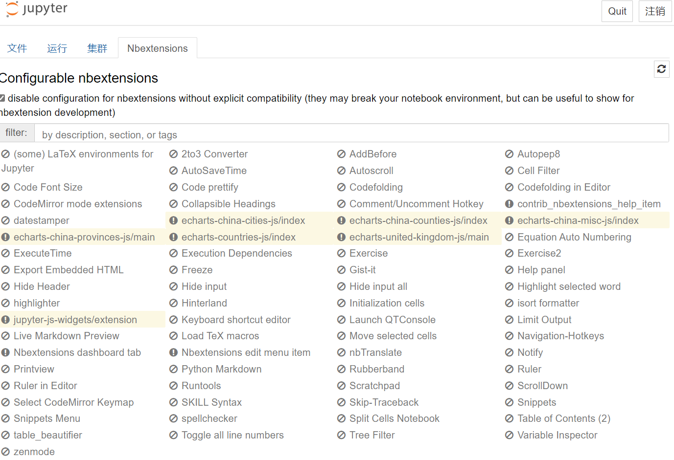Click the disabled icon beside AddBefore
The height and width of the screenshot is (460, 674).
[341, 154]
